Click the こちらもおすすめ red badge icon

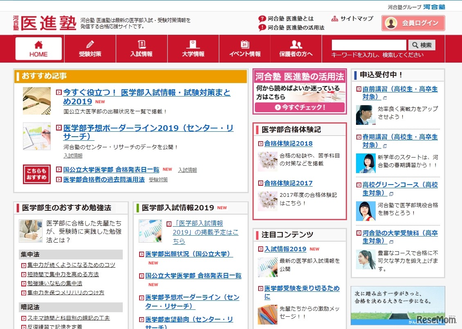[x=36, y=175]
